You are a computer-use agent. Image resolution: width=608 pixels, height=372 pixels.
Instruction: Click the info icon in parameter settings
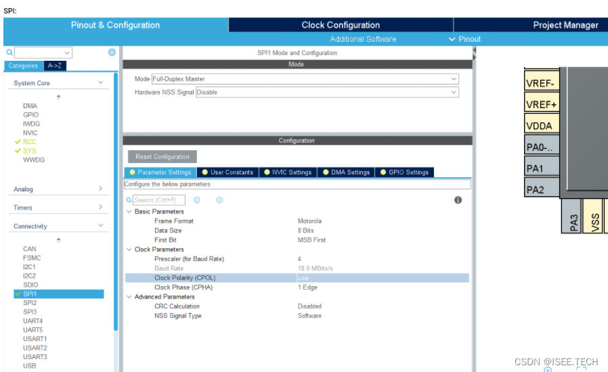tap(458, 200)
